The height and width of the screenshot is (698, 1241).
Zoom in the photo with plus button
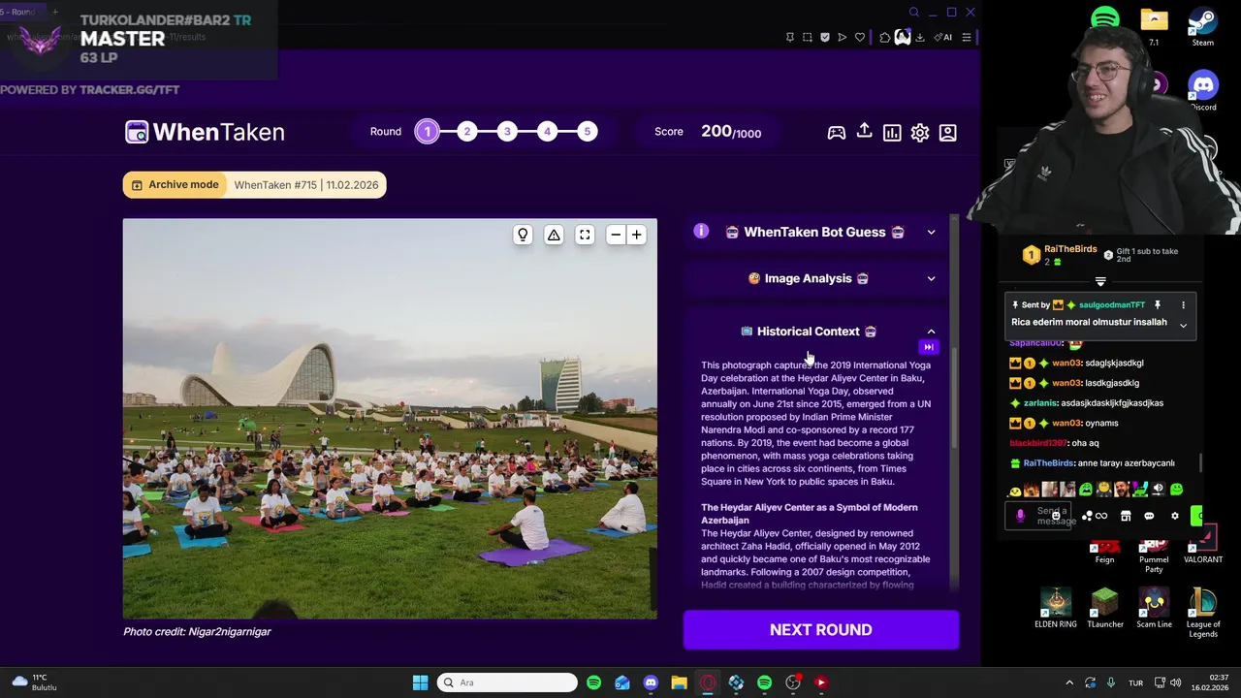(x=637, y=235)
